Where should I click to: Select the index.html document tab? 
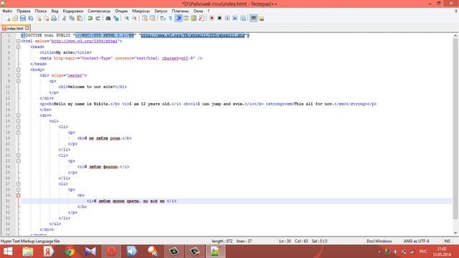[x=15, y=29]
